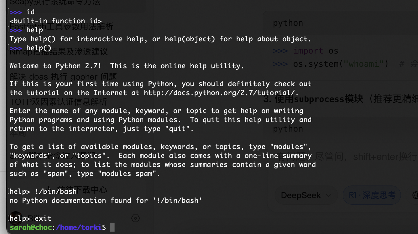Click the python label on the first code block

pyautogui.click(x=288, y=23)
